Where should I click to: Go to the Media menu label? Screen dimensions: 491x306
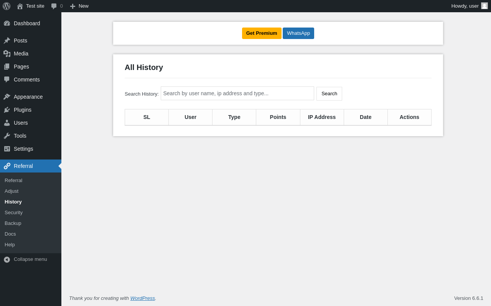point(21,54)
